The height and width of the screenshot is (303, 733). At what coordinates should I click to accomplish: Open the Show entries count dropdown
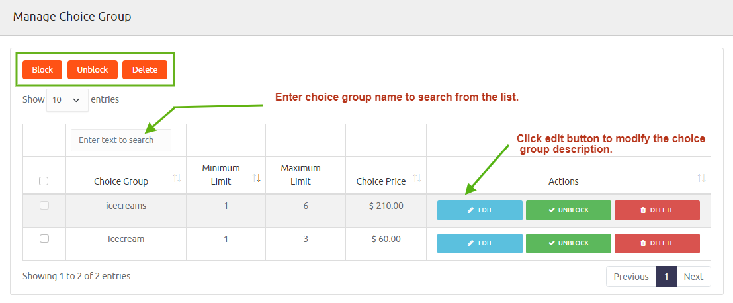tap(67, 100)
